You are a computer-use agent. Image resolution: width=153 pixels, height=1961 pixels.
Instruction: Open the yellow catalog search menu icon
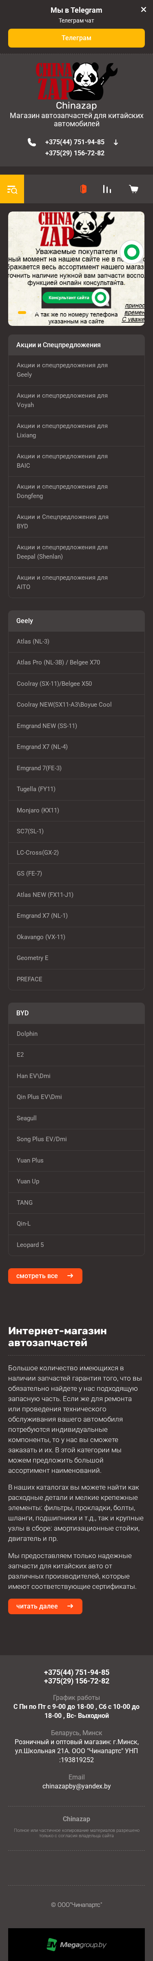pyautogui.click(x=12, y=189)
